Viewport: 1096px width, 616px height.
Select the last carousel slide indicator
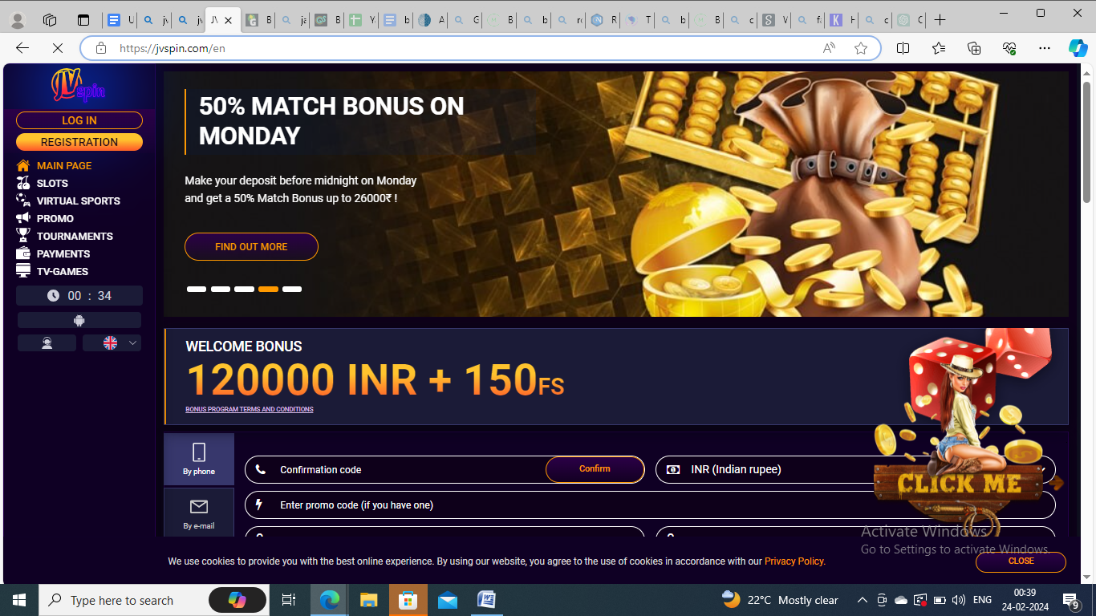[x=292, y=289]
